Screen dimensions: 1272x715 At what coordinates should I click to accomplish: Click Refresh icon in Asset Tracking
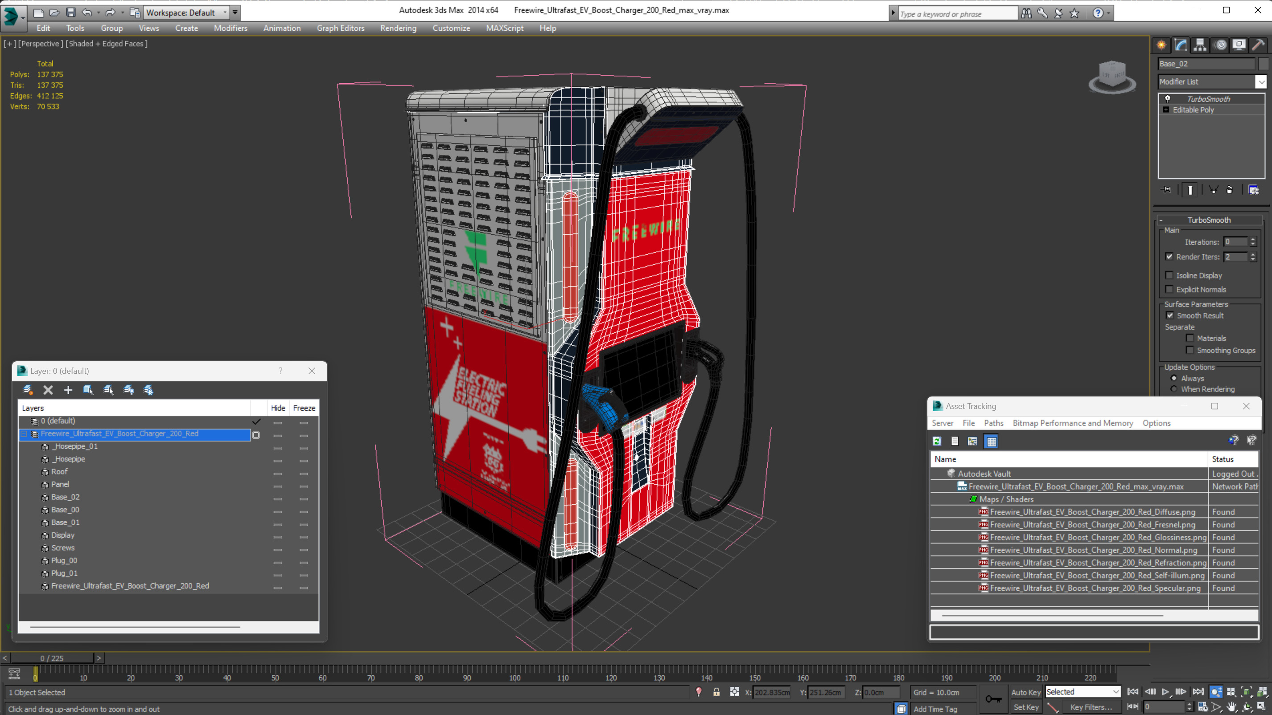937,441
